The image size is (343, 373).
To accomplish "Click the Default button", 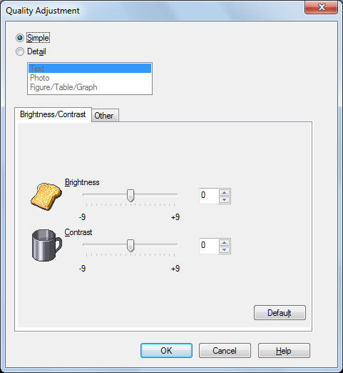I will pos(280,312).
